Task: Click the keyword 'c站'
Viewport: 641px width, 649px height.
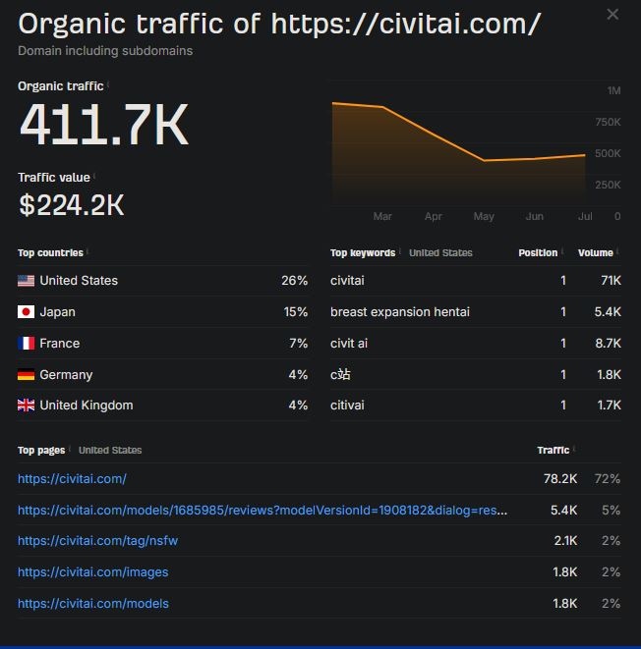Action: (340, 375)
